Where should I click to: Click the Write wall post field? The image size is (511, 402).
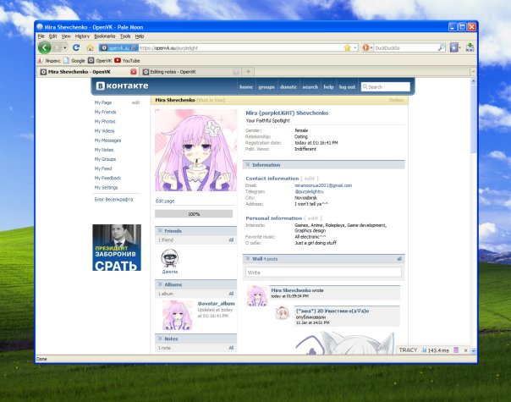[324, 273]
